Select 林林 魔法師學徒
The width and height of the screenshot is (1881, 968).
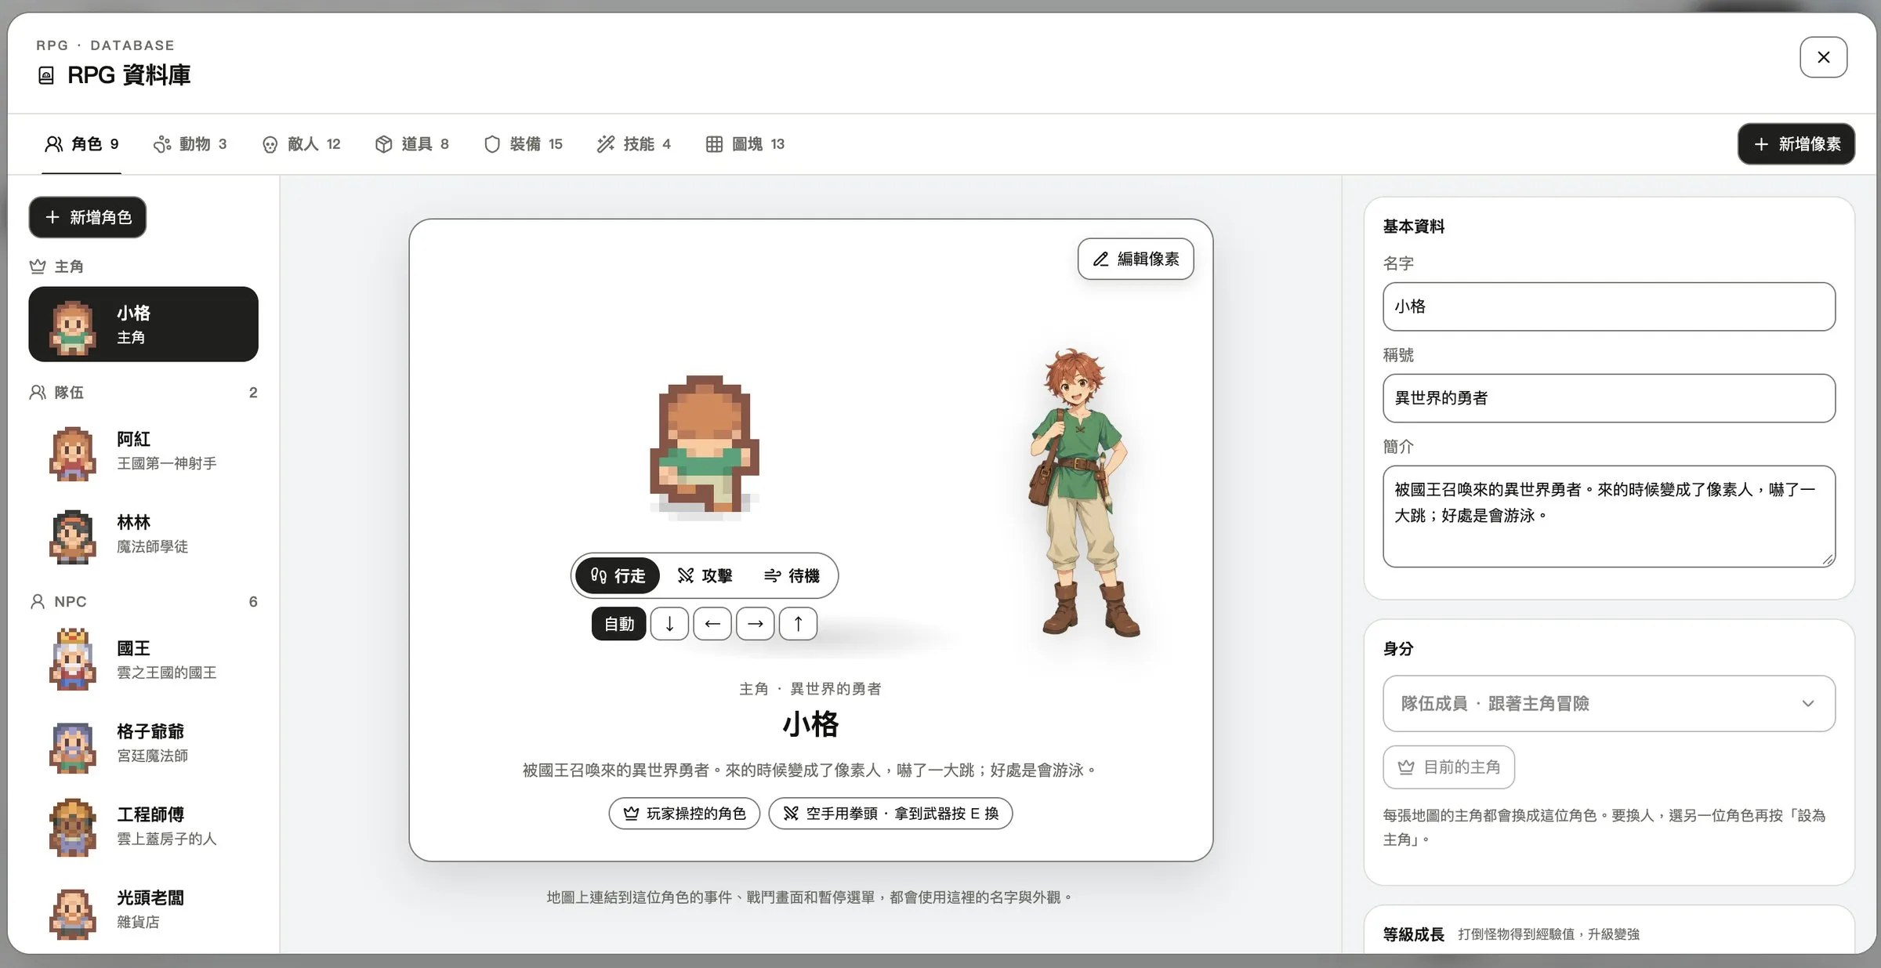coord(143,534)
